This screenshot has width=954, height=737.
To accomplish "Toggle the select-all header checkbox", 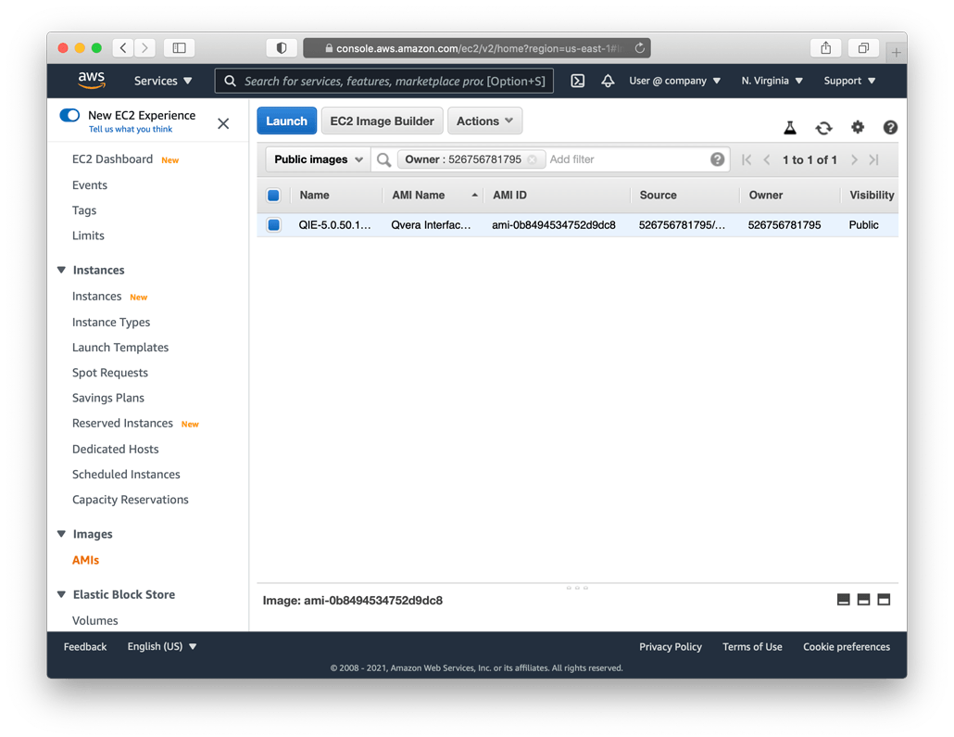I will click(273, 195).
